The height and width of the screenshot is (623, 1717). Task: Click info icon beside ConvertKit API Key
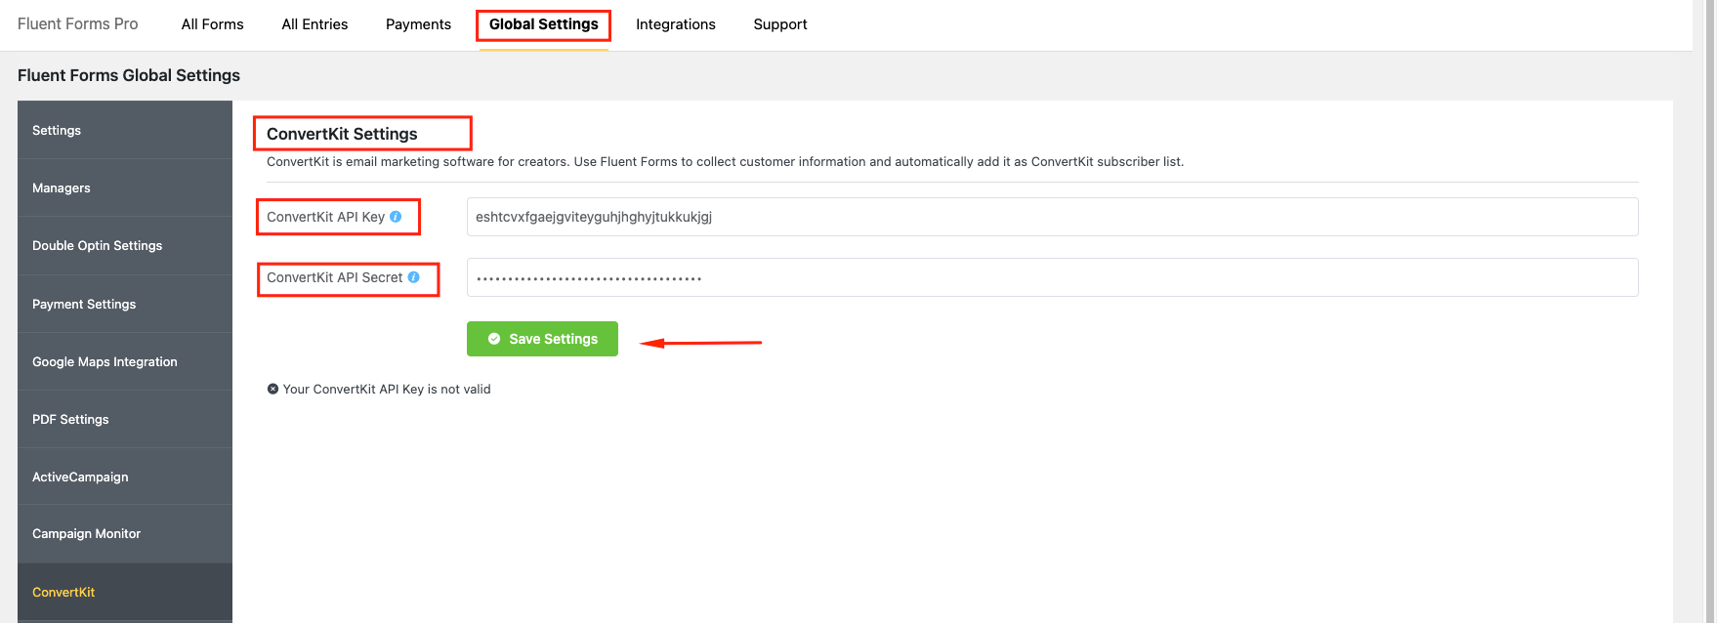point(396,217)
